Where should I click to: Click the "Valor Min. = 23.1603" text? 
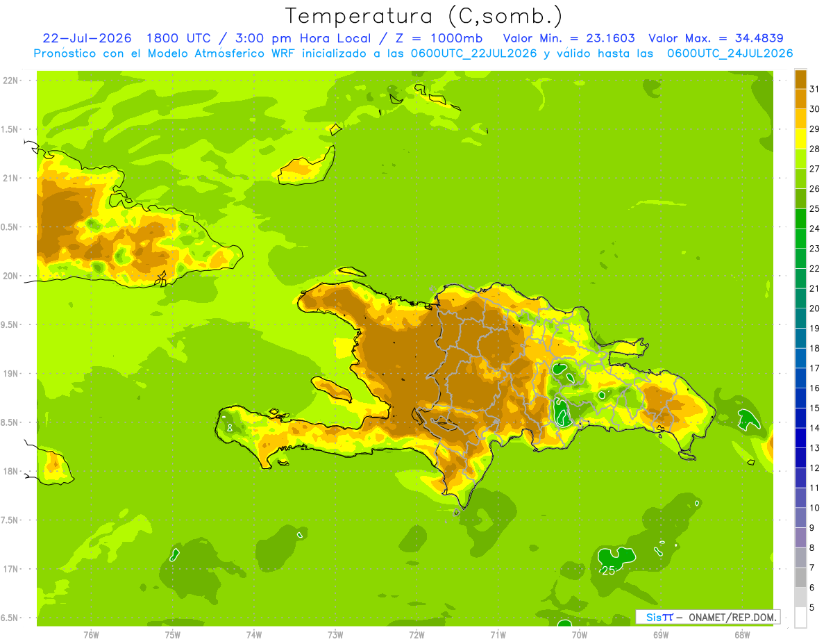pyautogui.click(x=569, y=38)
